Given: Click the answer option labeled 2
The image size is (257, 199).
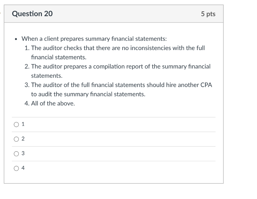Looking at the screenshot, I should pos(23,139).
